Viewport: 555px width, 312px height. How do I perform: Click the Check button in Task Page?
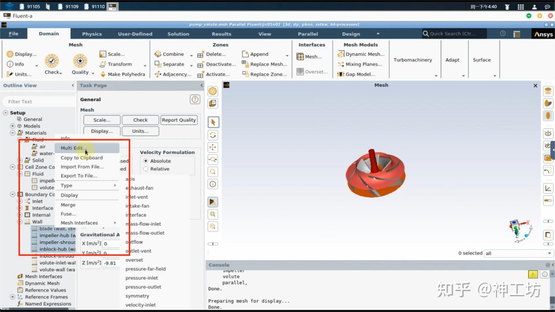pos(140,120)
